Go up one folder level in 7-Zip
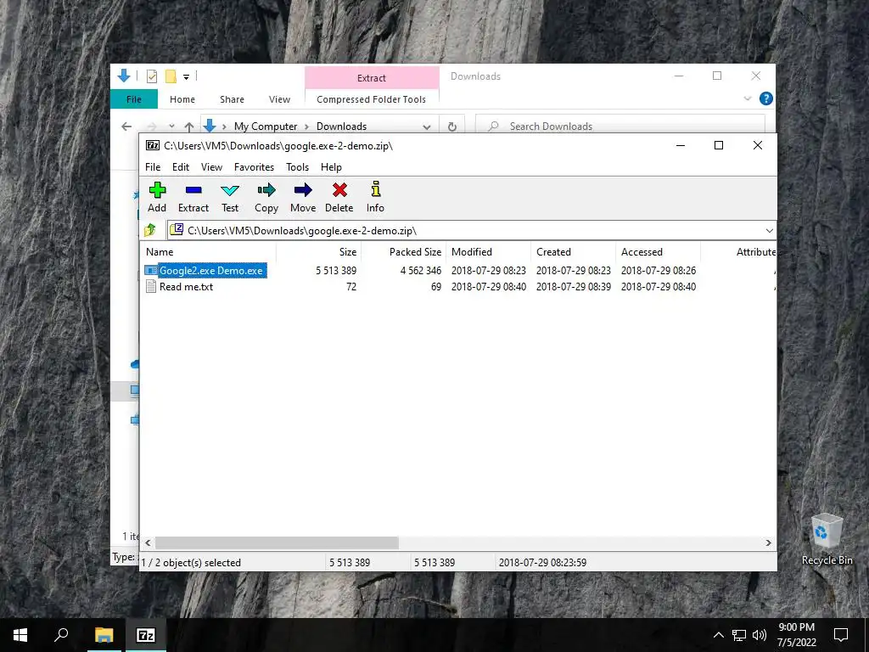Image resolution: width=869 pixels, height=652 pixels. (x=150, y=230)
